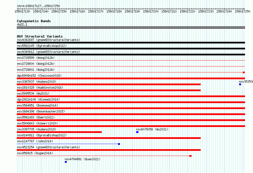Viewport: 253px width, 173px height.
Task: Select the black bar under nsv5562145
Action: coord(131,49)
